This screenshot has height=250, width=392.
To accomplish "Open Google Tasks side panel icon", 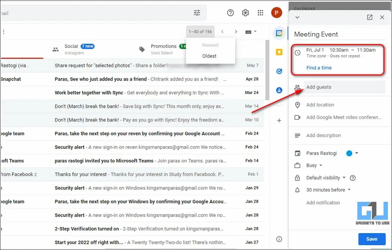I will point(279,71).
